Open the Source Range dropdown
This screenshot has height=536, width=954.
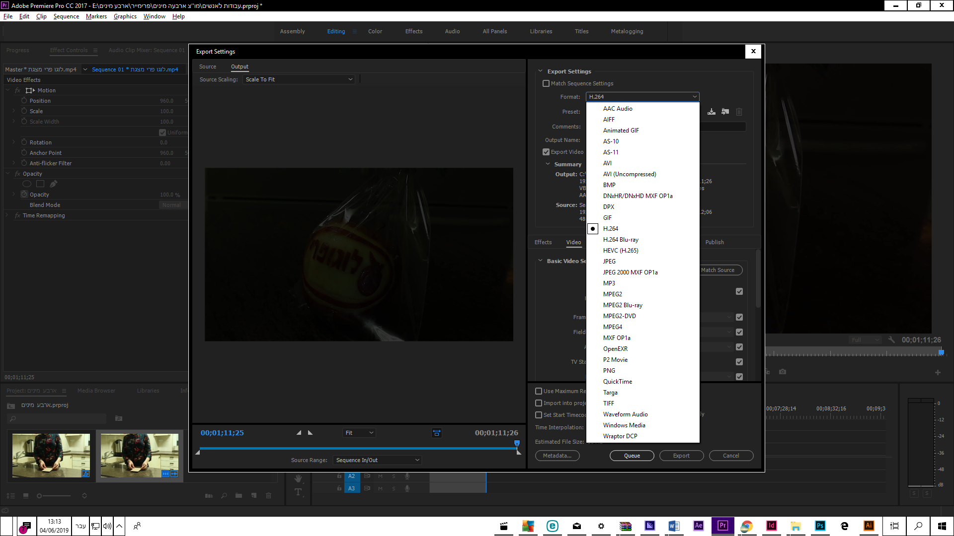(x=377, y=460)
